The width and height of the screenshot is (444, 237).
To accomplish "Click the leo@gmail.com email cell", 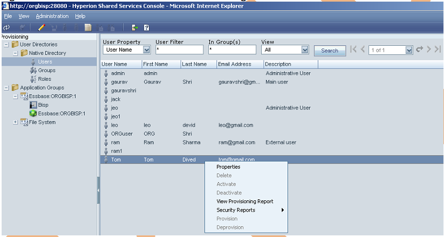I will [236, 125].
